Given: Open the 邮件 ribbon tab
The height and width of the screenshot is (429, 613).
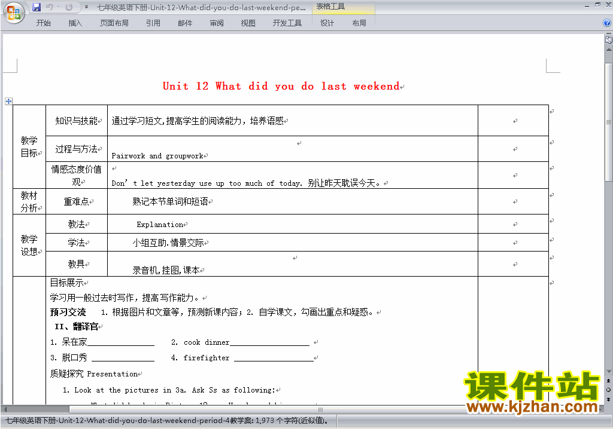Looking at the screenshot, I should pos(185,23).
